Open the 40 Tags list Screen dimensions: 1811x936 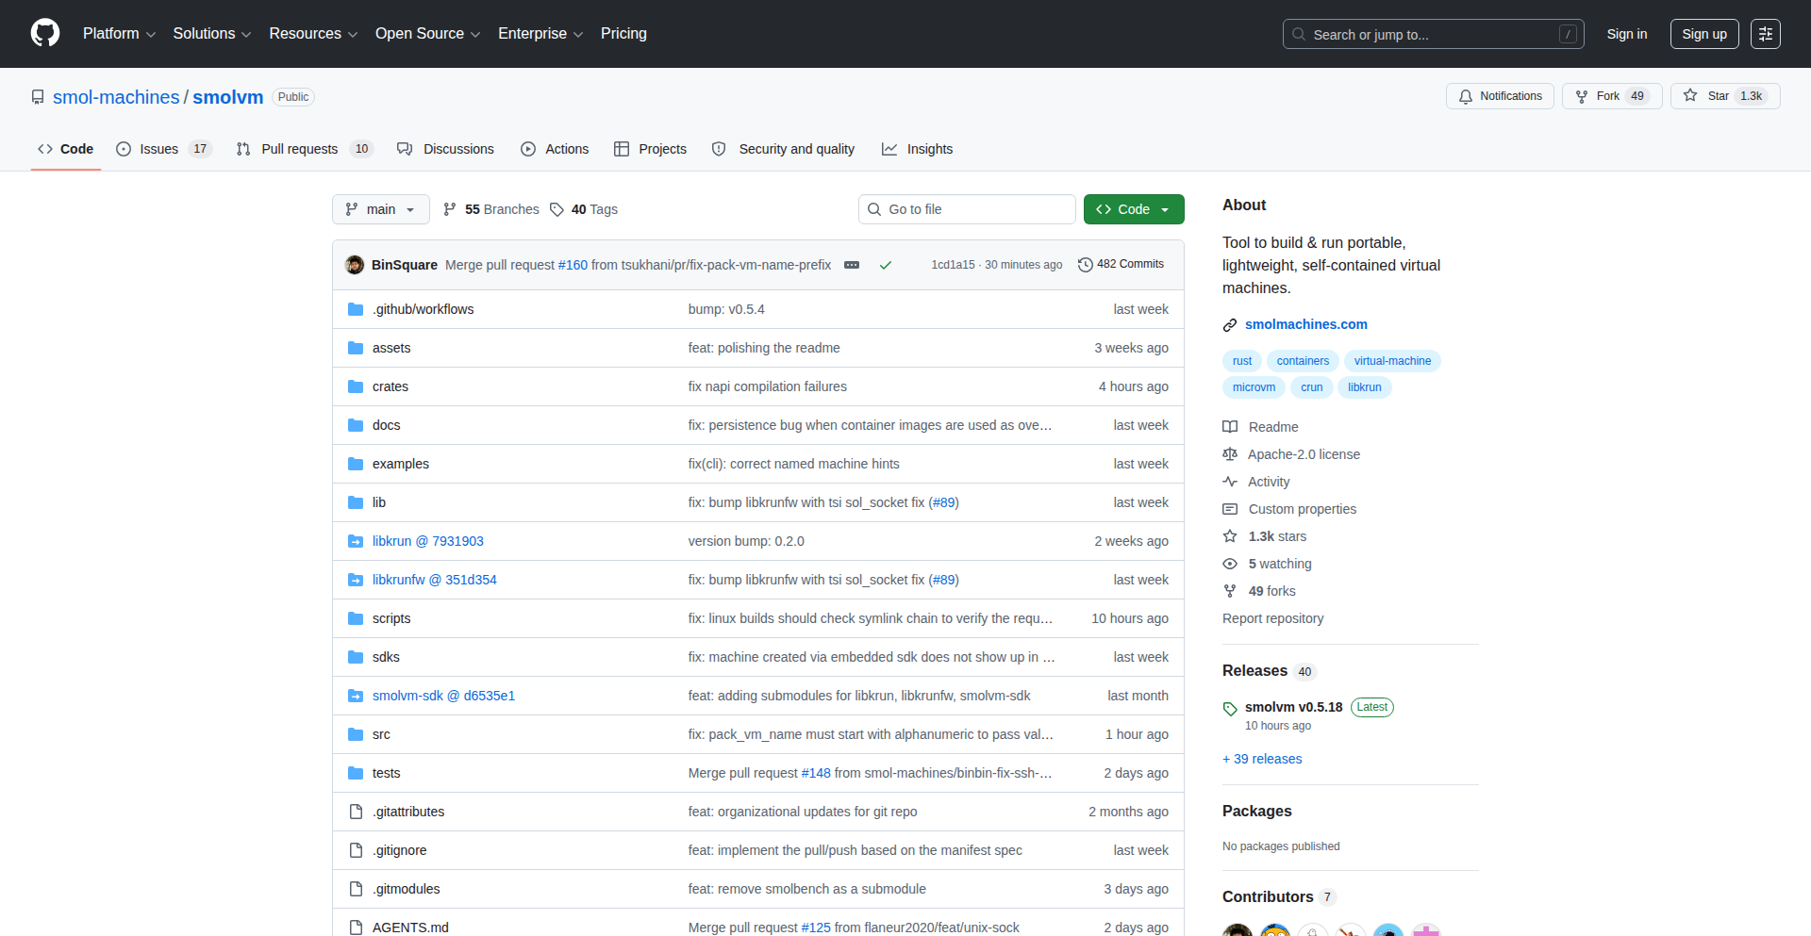[584, 209]
